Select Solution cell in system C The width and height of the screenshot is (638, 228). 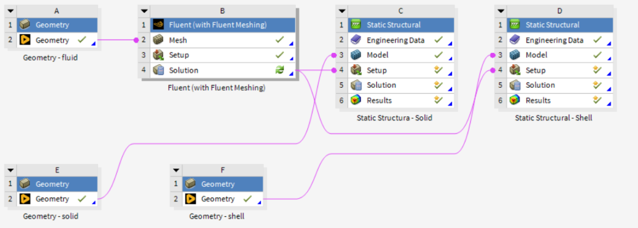[x=401, y=85]
